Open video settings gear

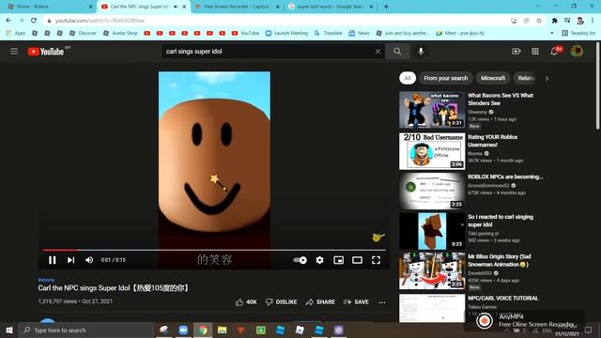[x=319, y=260]
